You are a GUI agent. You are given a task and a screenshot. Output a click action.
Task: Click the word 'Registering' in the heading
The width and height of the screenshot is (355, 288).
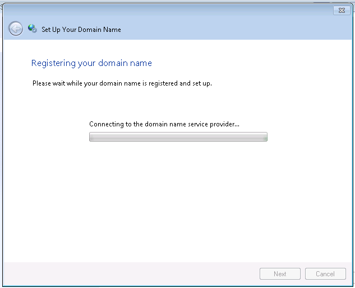(x=53, y=63)
